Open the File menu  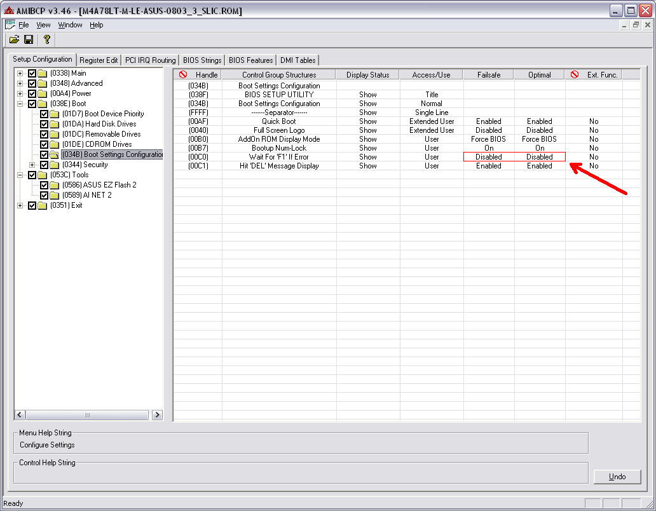[x=24, y=25]
